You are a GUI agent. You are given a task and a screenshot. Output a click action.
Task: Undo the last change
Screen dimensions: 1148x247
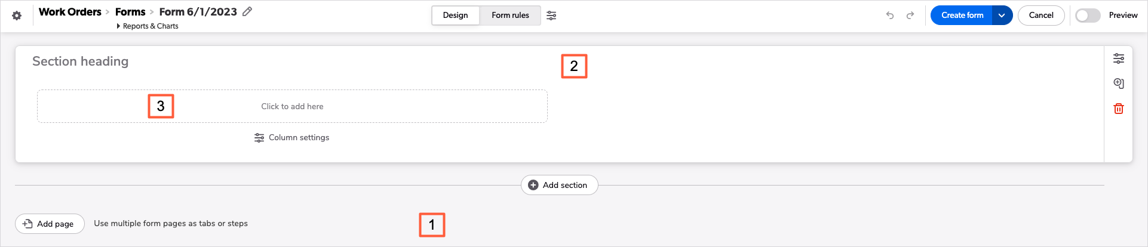tap(890, 16)
